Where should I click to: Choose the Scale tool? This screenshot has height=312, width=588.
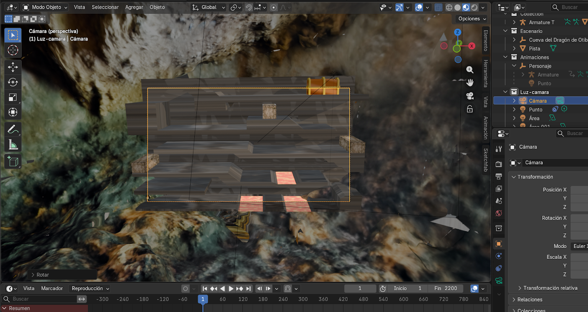pos(13,97)
